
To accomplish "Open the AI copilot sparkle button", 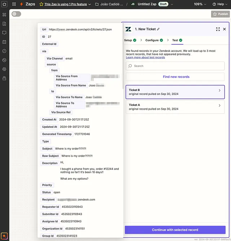I will click(x=4, y=236).
